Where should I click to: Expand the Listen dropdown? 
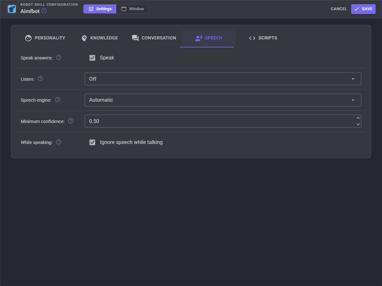click(223, 79)
